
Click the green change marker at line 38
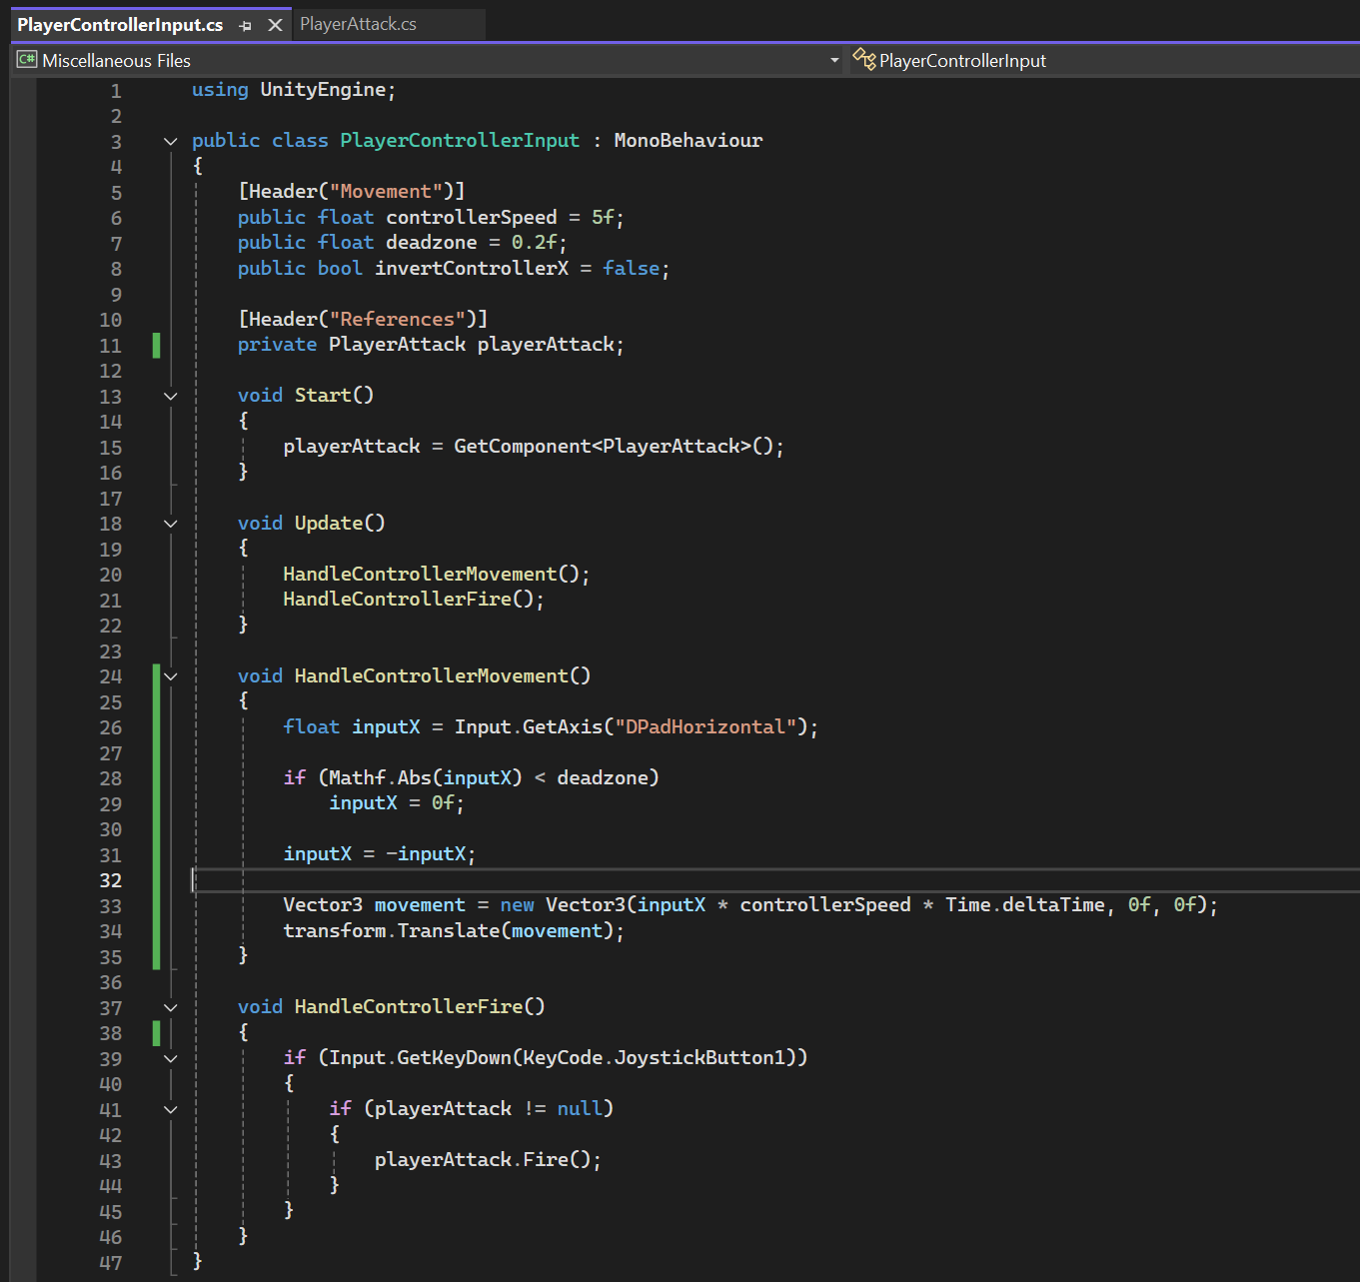[156, 1033]
